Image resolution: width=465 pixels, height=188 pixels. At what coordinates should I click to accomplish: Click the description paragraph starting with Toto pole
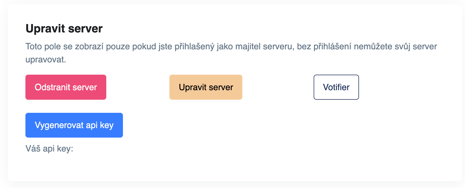click(x=231, y=47)
